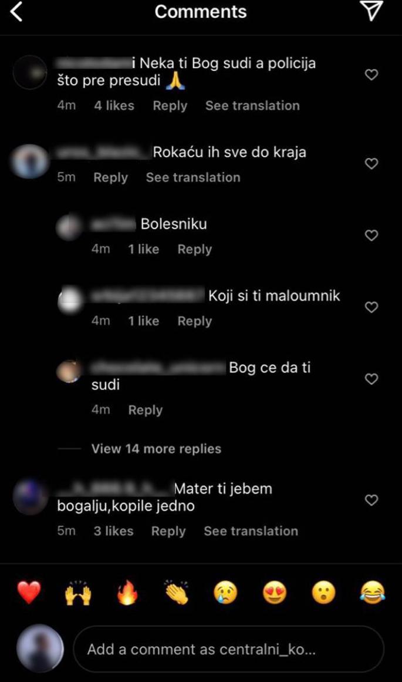The image size is (402, 682).
Task: Insert the clapping hands emoji
Action: click(177, 592)
